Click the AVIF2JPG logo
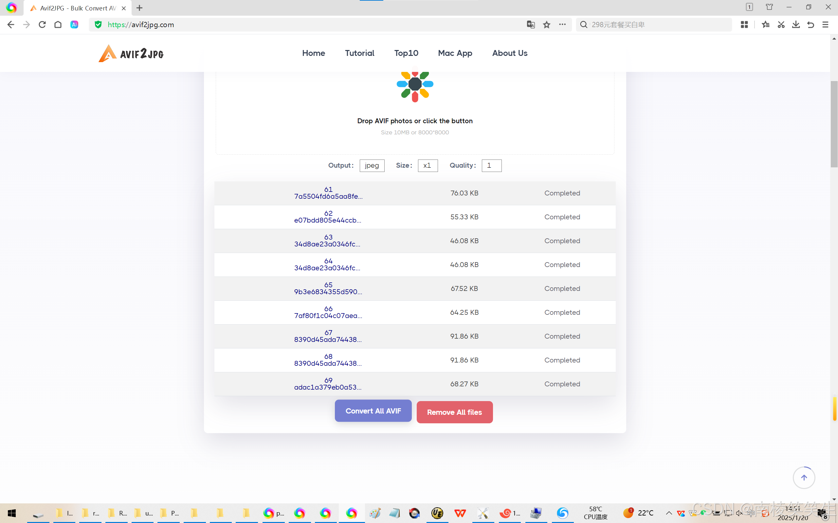The width and height of the screenshot is (838, 523). click(x=131, y=54)
